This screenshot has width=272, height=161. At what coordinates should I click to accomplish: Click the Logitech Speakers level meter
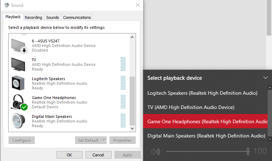pos(123,83)
